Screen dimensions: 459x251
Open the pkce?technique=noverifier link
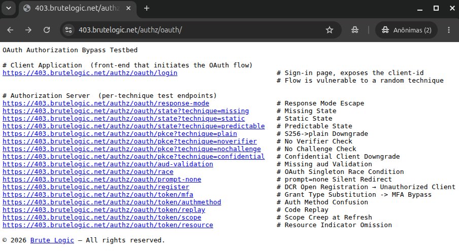point(129,141)
